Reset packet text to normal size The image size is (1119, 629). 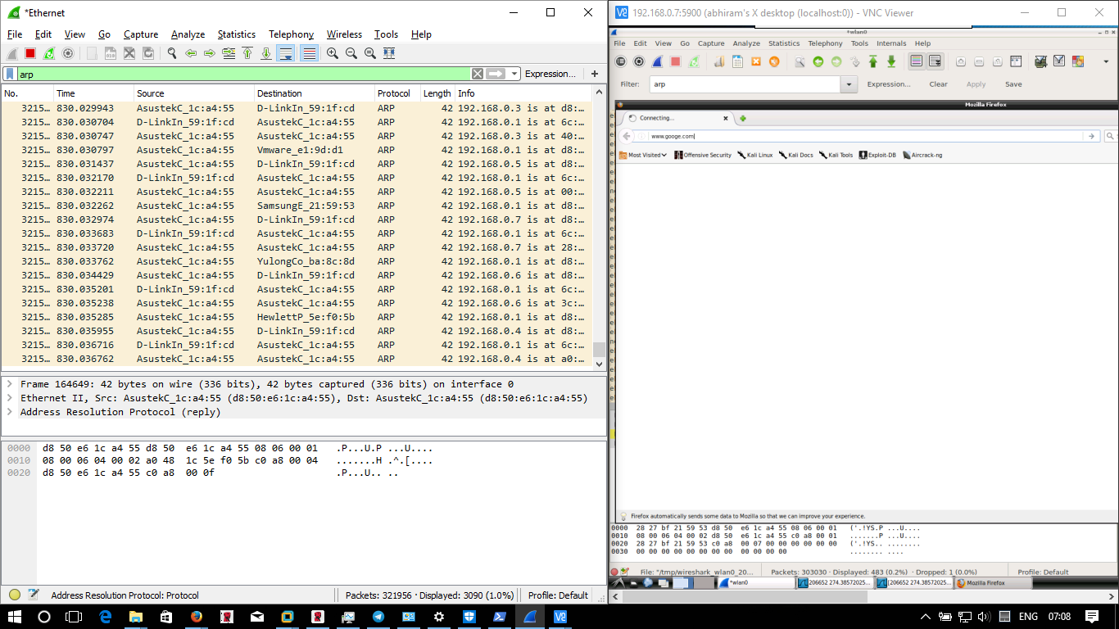(370, 53)
